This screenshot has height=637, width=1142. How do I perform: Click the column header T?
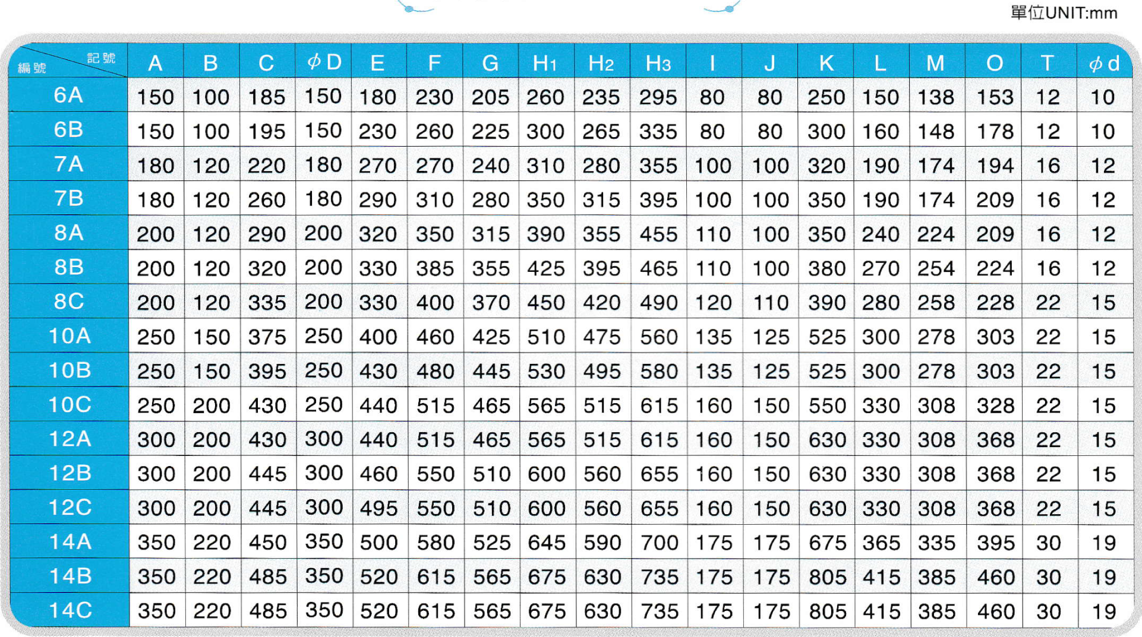[x=1048, y=63]
